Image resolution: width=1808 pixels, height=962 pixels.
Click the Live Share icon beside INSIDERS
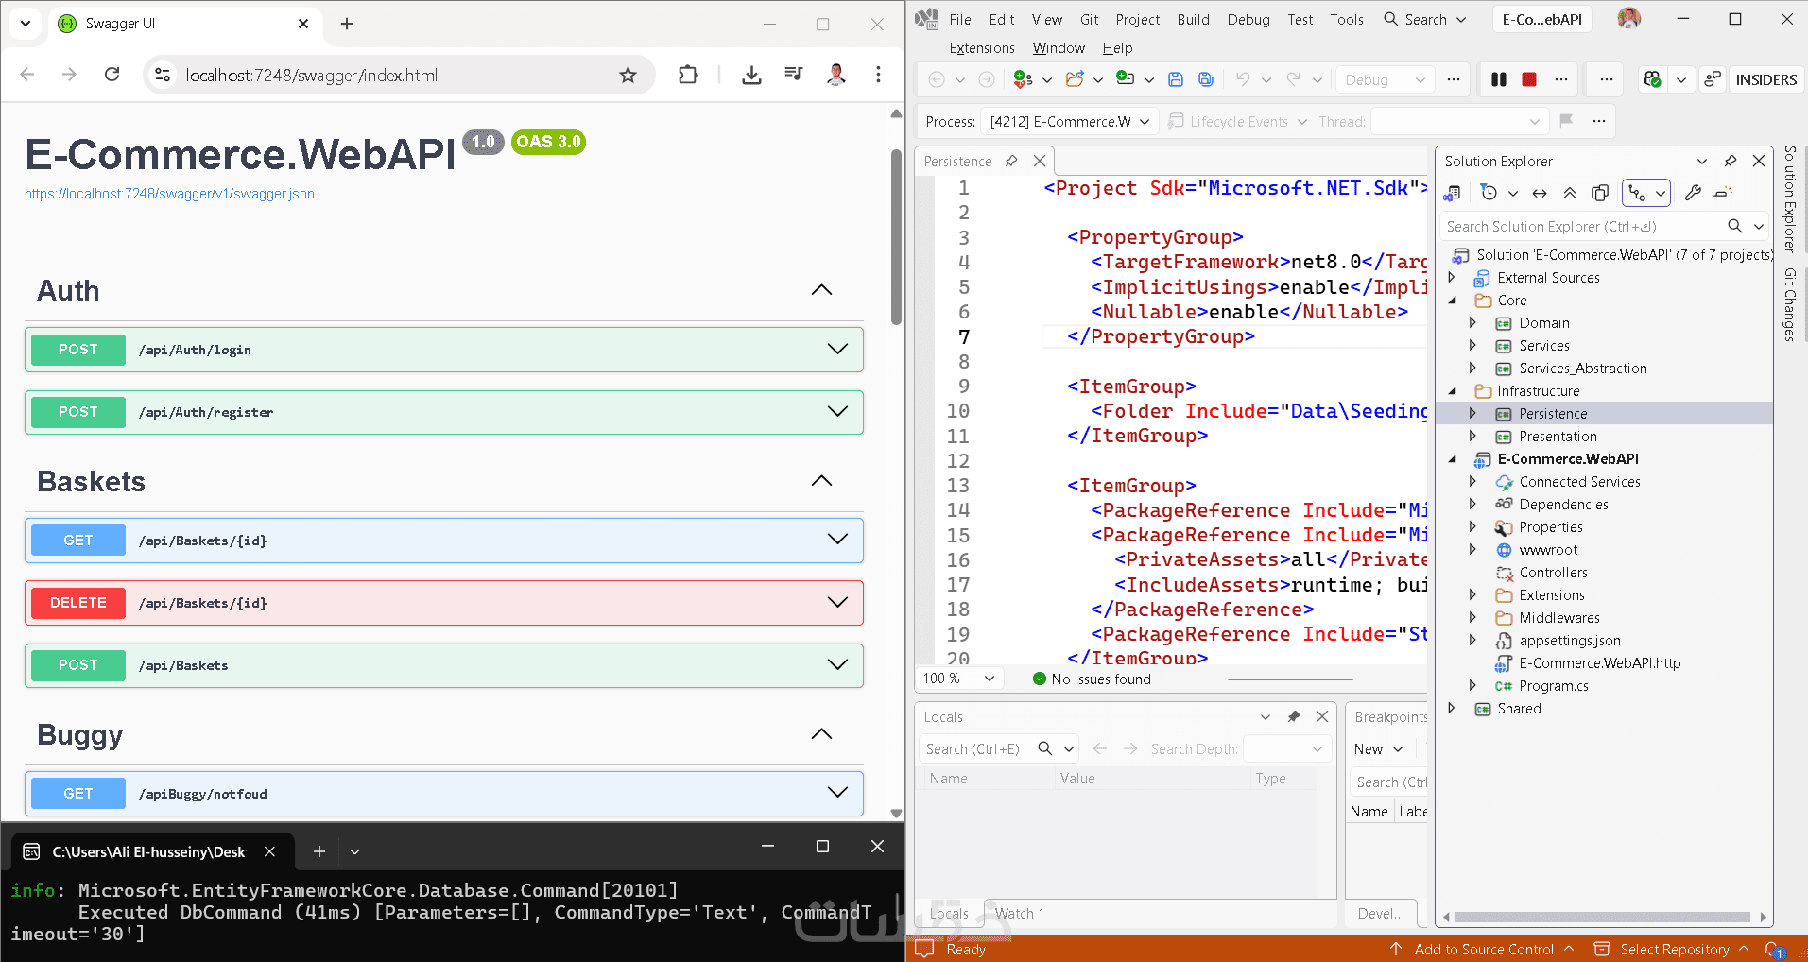pos(1712,79)
